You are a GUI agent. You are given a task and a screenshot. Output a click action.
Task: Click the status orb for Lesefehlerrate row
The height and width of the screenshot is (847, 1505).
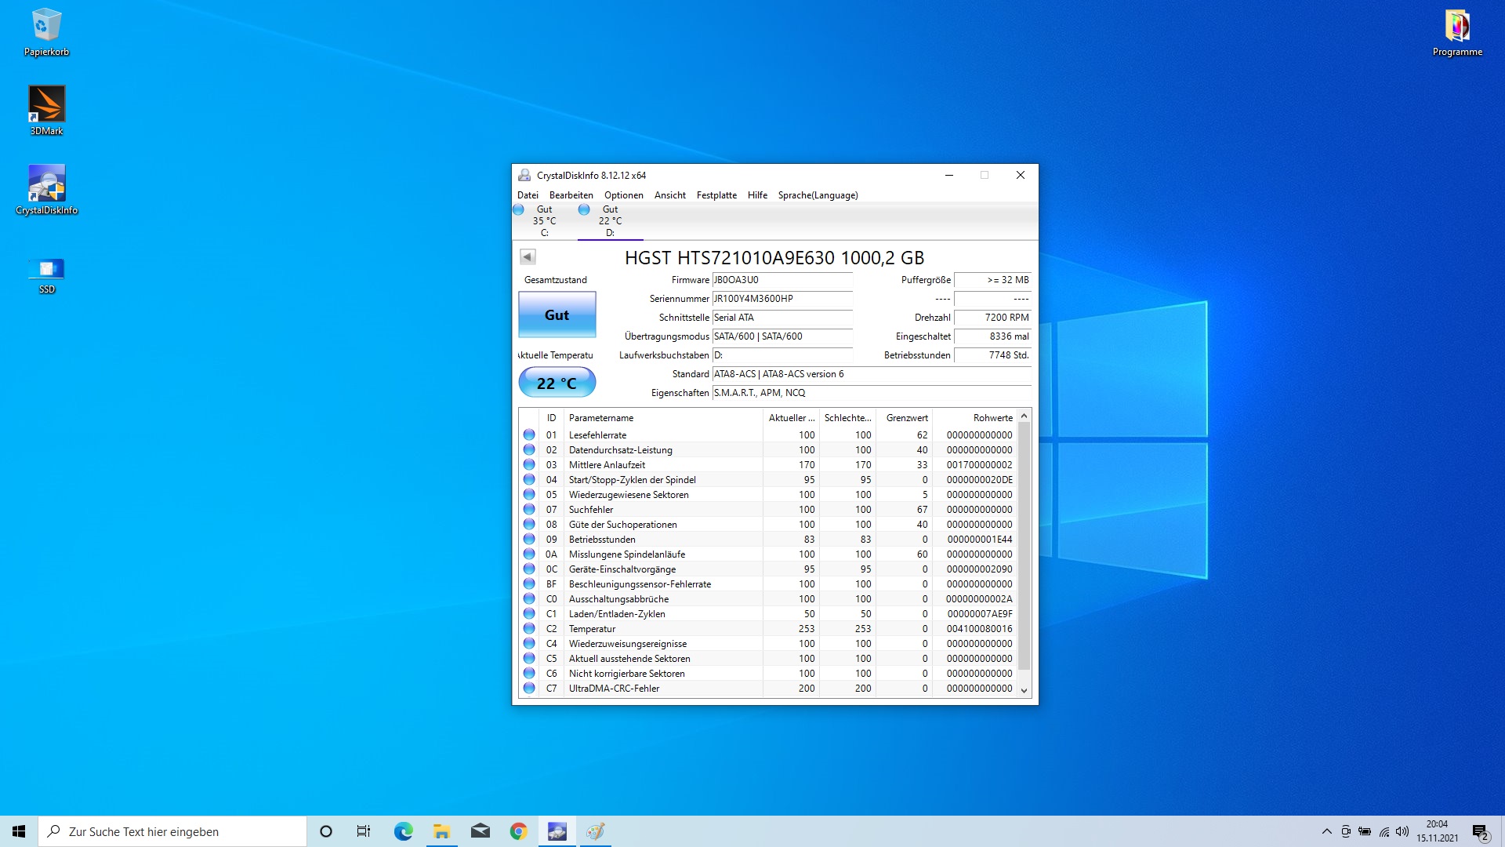(x=529, y=434)
